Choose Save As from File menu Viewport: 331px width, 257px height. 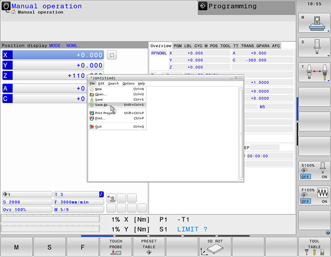point(117,105)
